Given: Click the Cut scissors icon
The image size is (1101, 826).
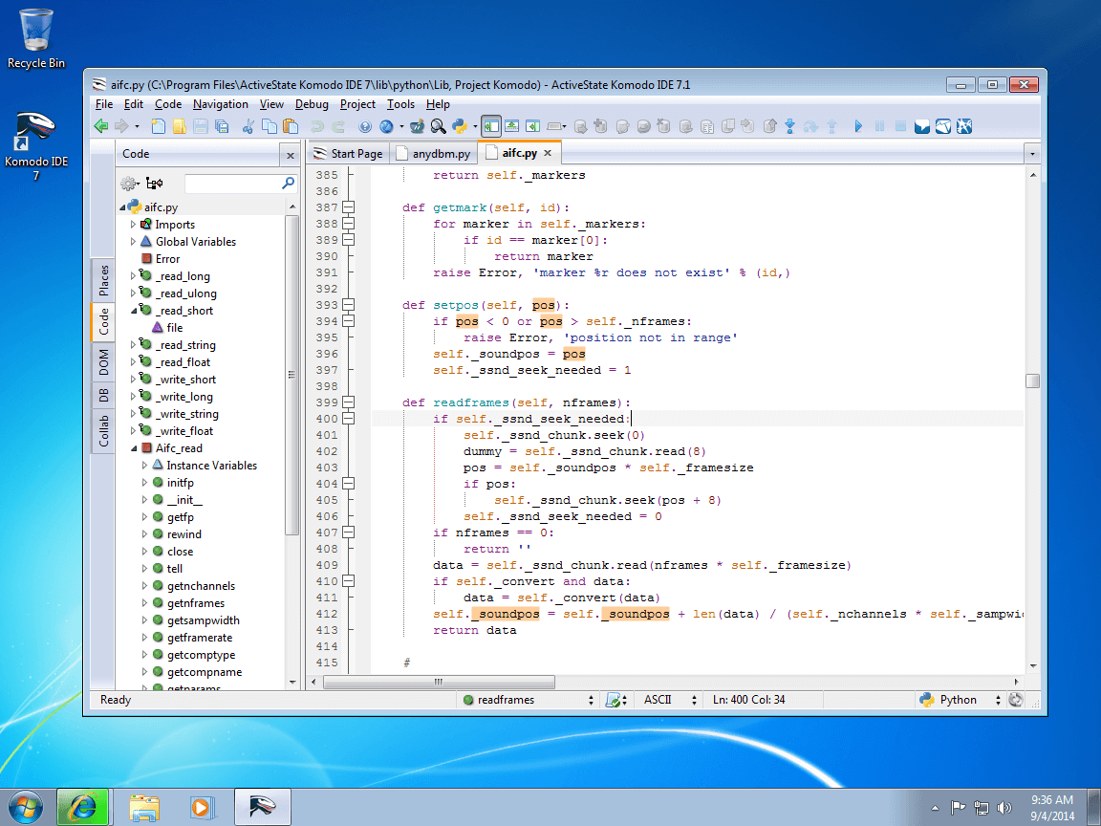Looking at the screenshot, I should pyautogui.click(x=248, y=126).
